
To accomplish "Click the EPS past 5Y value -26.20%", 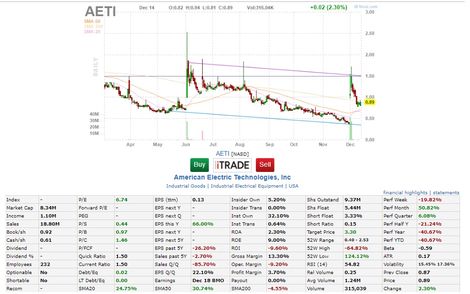I will coord(204,248).
